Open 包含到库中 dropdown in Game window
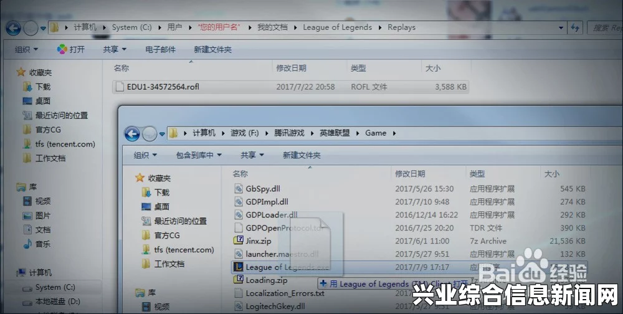Screen dimensions: 623x314 pos(199,155)
